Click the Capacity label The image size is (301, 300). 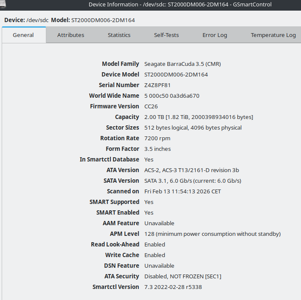tap(127, 117)
